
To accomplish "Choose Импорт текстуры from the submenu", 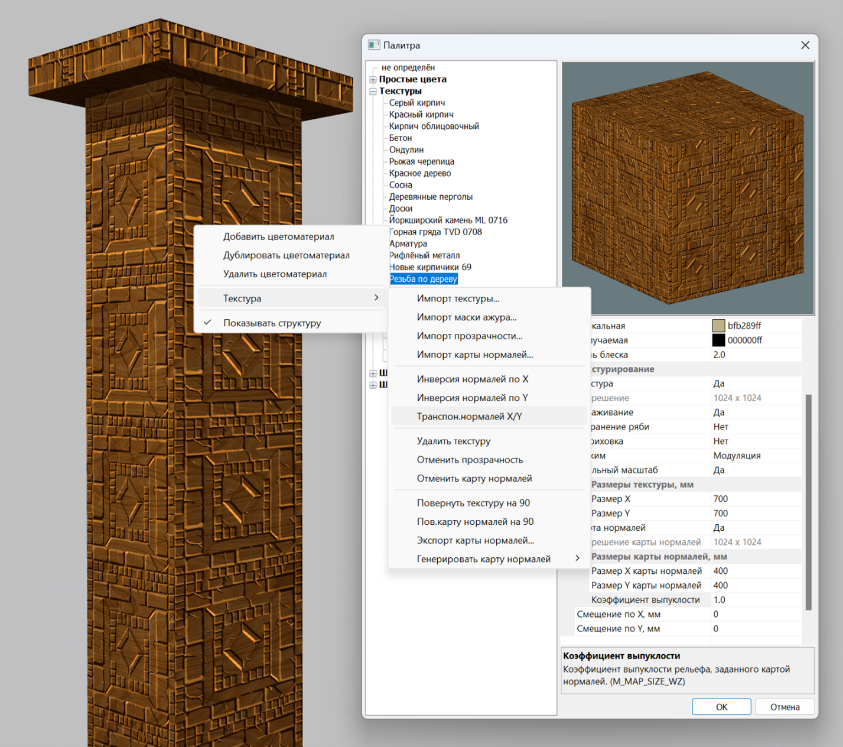I will 458,299.
